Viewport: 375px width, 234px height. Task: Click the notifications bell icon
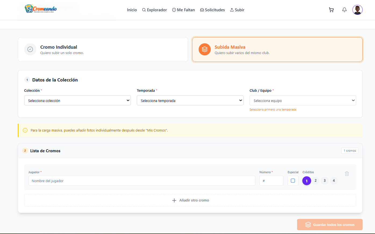[344, 10]
